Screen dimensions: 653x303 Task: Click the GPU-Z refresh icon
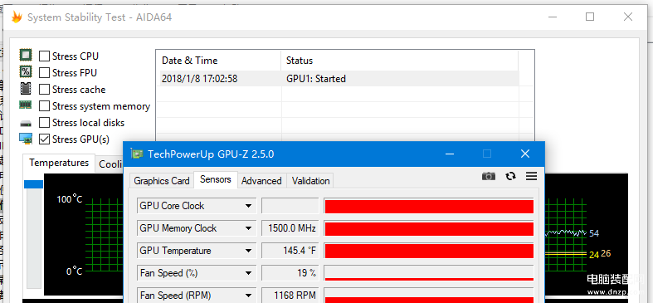510,176
